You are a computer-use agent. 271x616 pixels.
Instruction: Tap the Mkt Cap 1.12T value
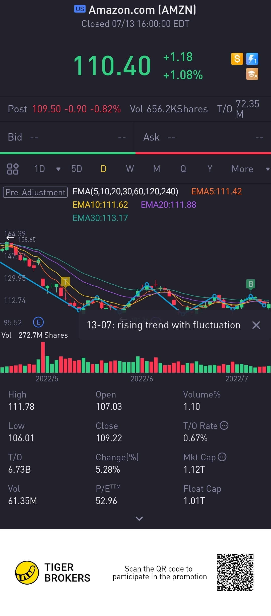point(194,469)
